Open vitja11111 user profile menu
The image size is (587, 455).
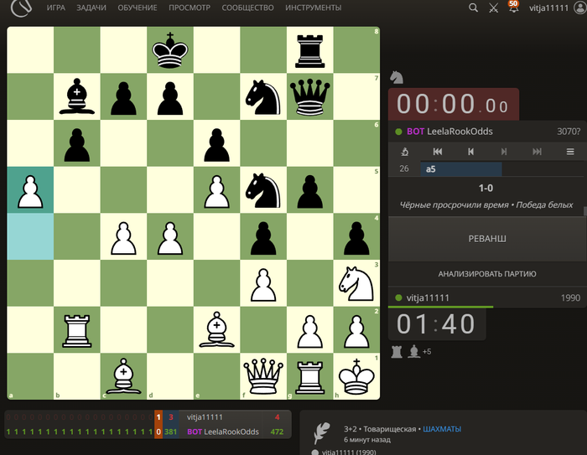click(557, 8)
